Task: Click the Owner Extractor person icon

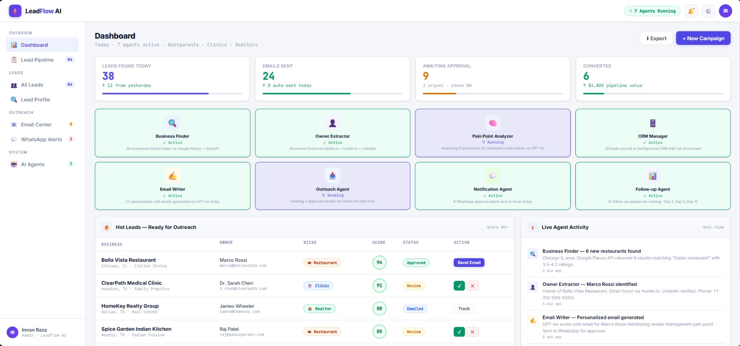Action: [x=333, y=123]
